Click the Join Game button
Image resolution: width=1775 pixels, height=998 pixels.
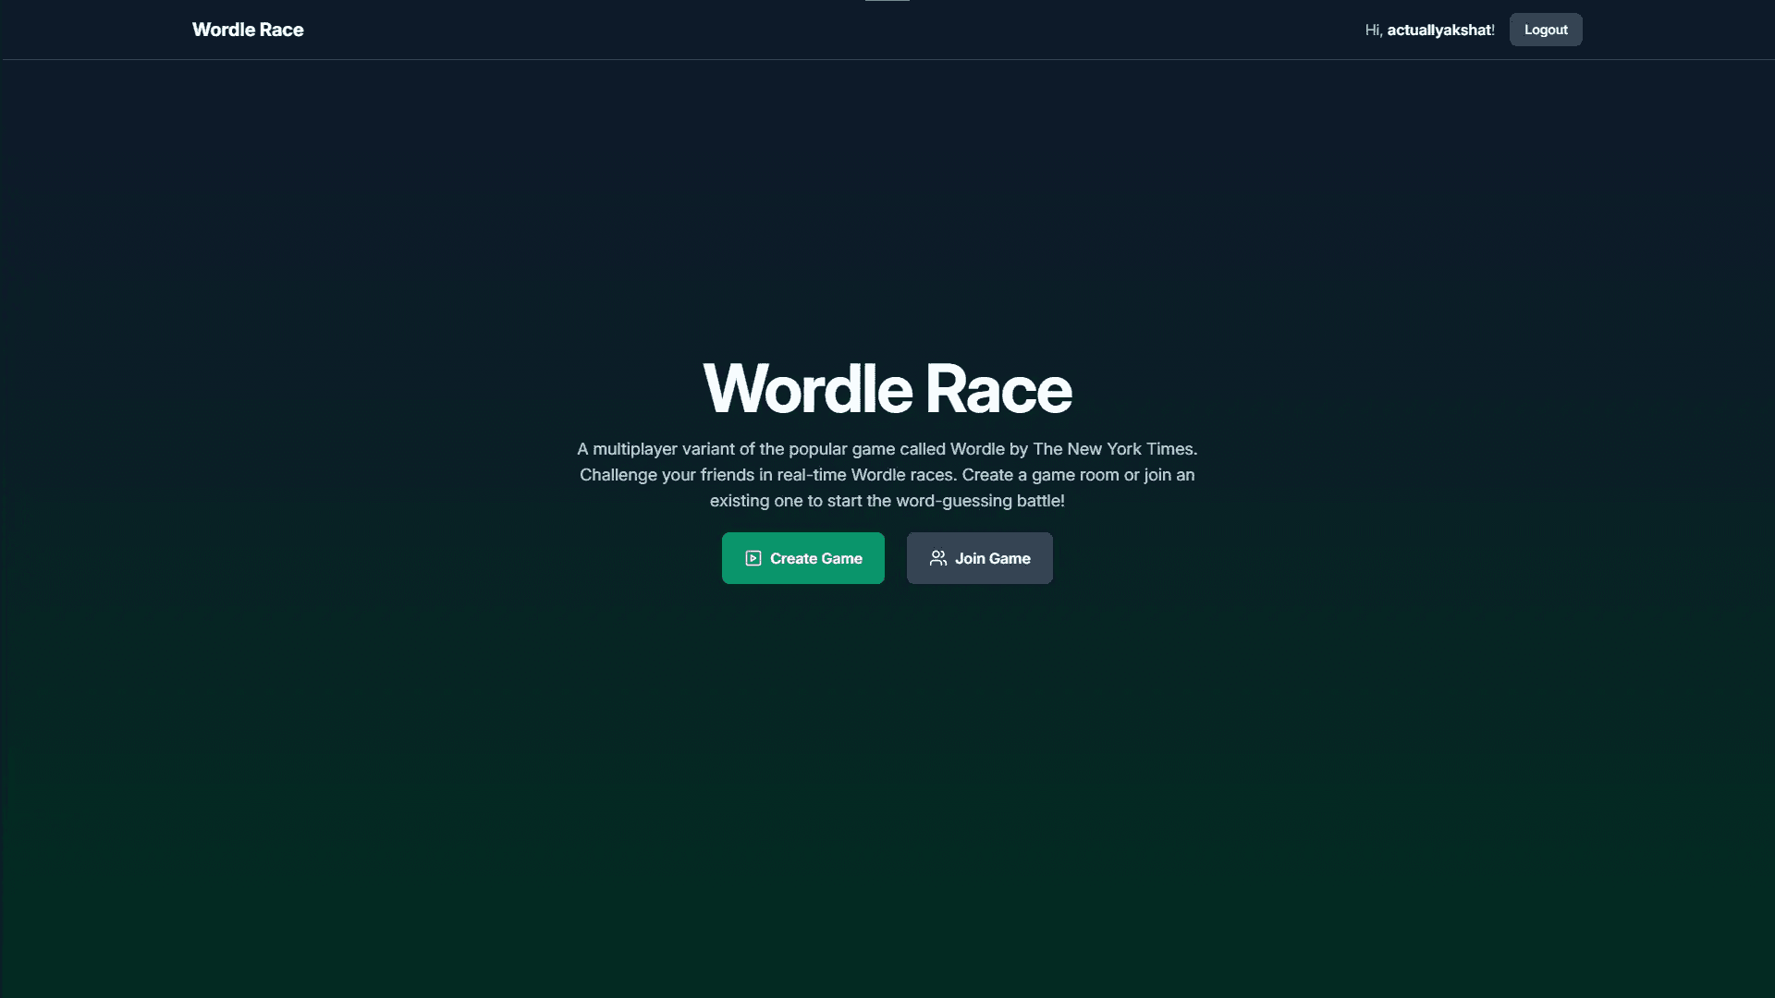click(x=979, y=558)
